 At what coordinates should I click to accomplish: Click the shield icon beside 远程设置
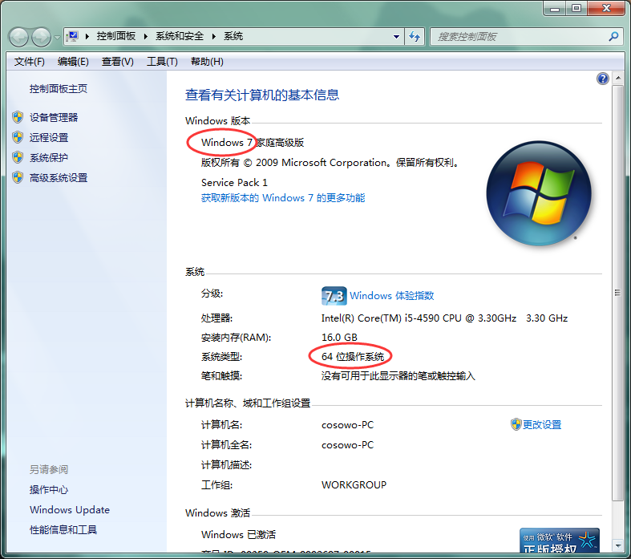(18, 137)
